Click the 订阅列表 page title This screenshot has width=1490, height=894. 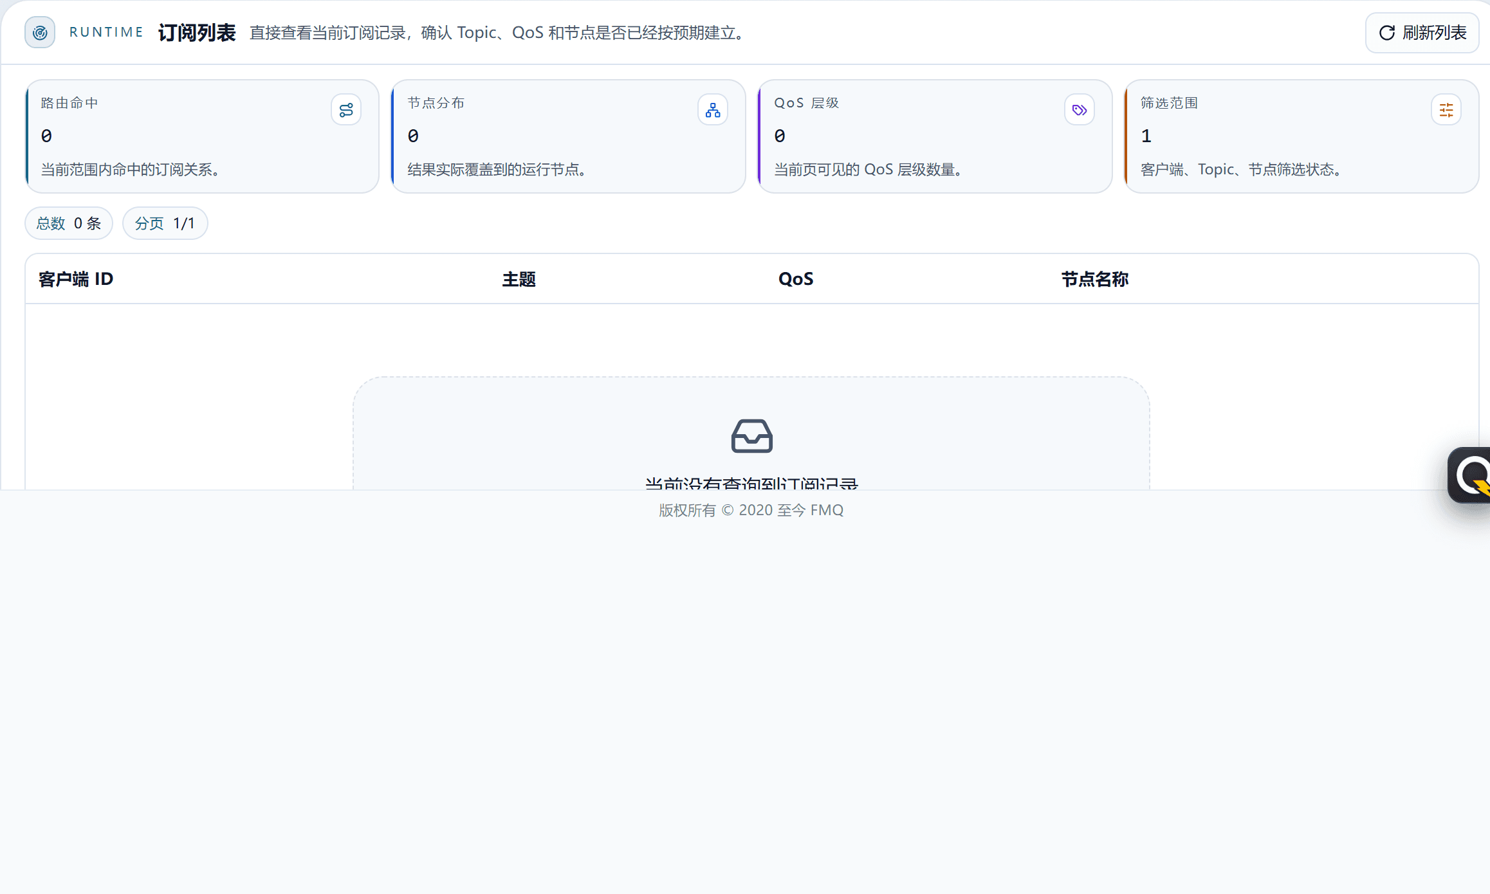pos(197,33)
